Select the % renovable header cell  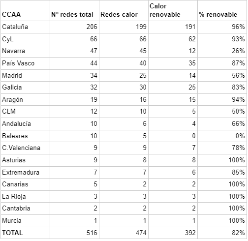click(222, 11)
